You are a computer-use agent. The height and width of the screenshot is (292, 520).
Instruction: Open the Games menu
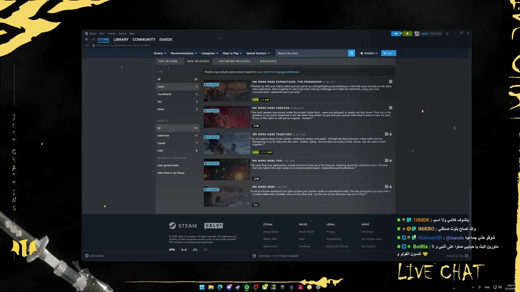click(122, 34)
